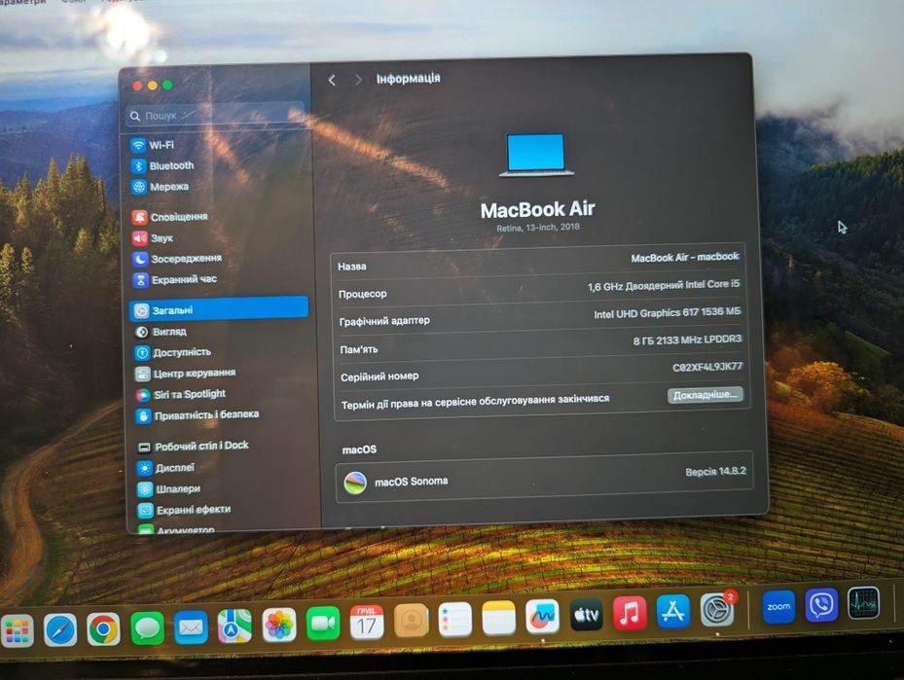Select Мережа in sidebar
Viewport: 904px width, 680px height.
(161, 187)
